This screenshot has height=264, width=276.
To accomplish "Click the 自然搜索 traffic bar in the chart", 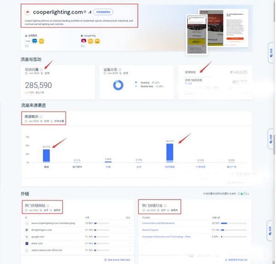I will pos(170,153).
